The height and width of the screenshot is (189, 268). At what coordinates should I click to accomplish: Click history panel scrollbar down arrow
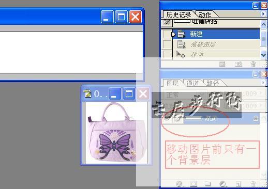pyautogui.click(x=263, y=55)
